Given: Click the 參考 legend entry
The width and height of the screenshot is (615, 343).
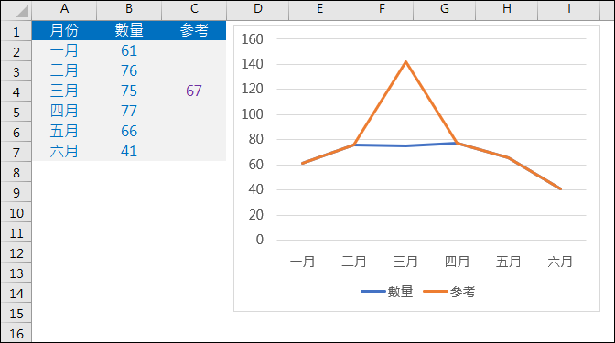Looking at the screenshot, I should pos(449,292).
